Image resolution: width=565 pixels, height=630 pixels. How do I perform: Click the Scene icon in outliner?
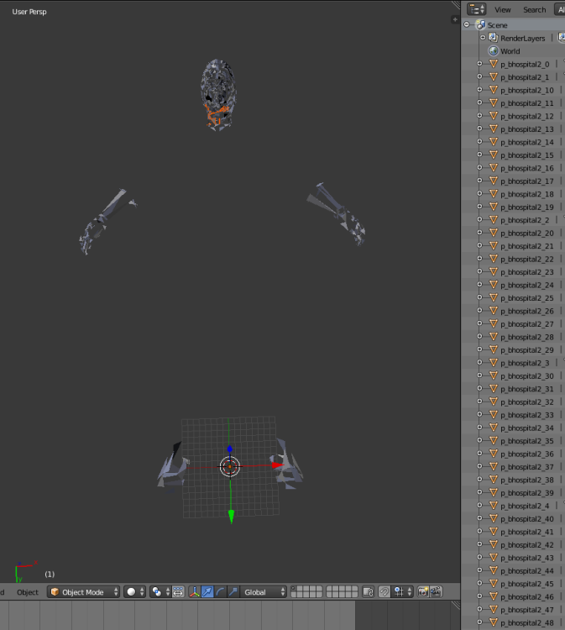point(480,25)
